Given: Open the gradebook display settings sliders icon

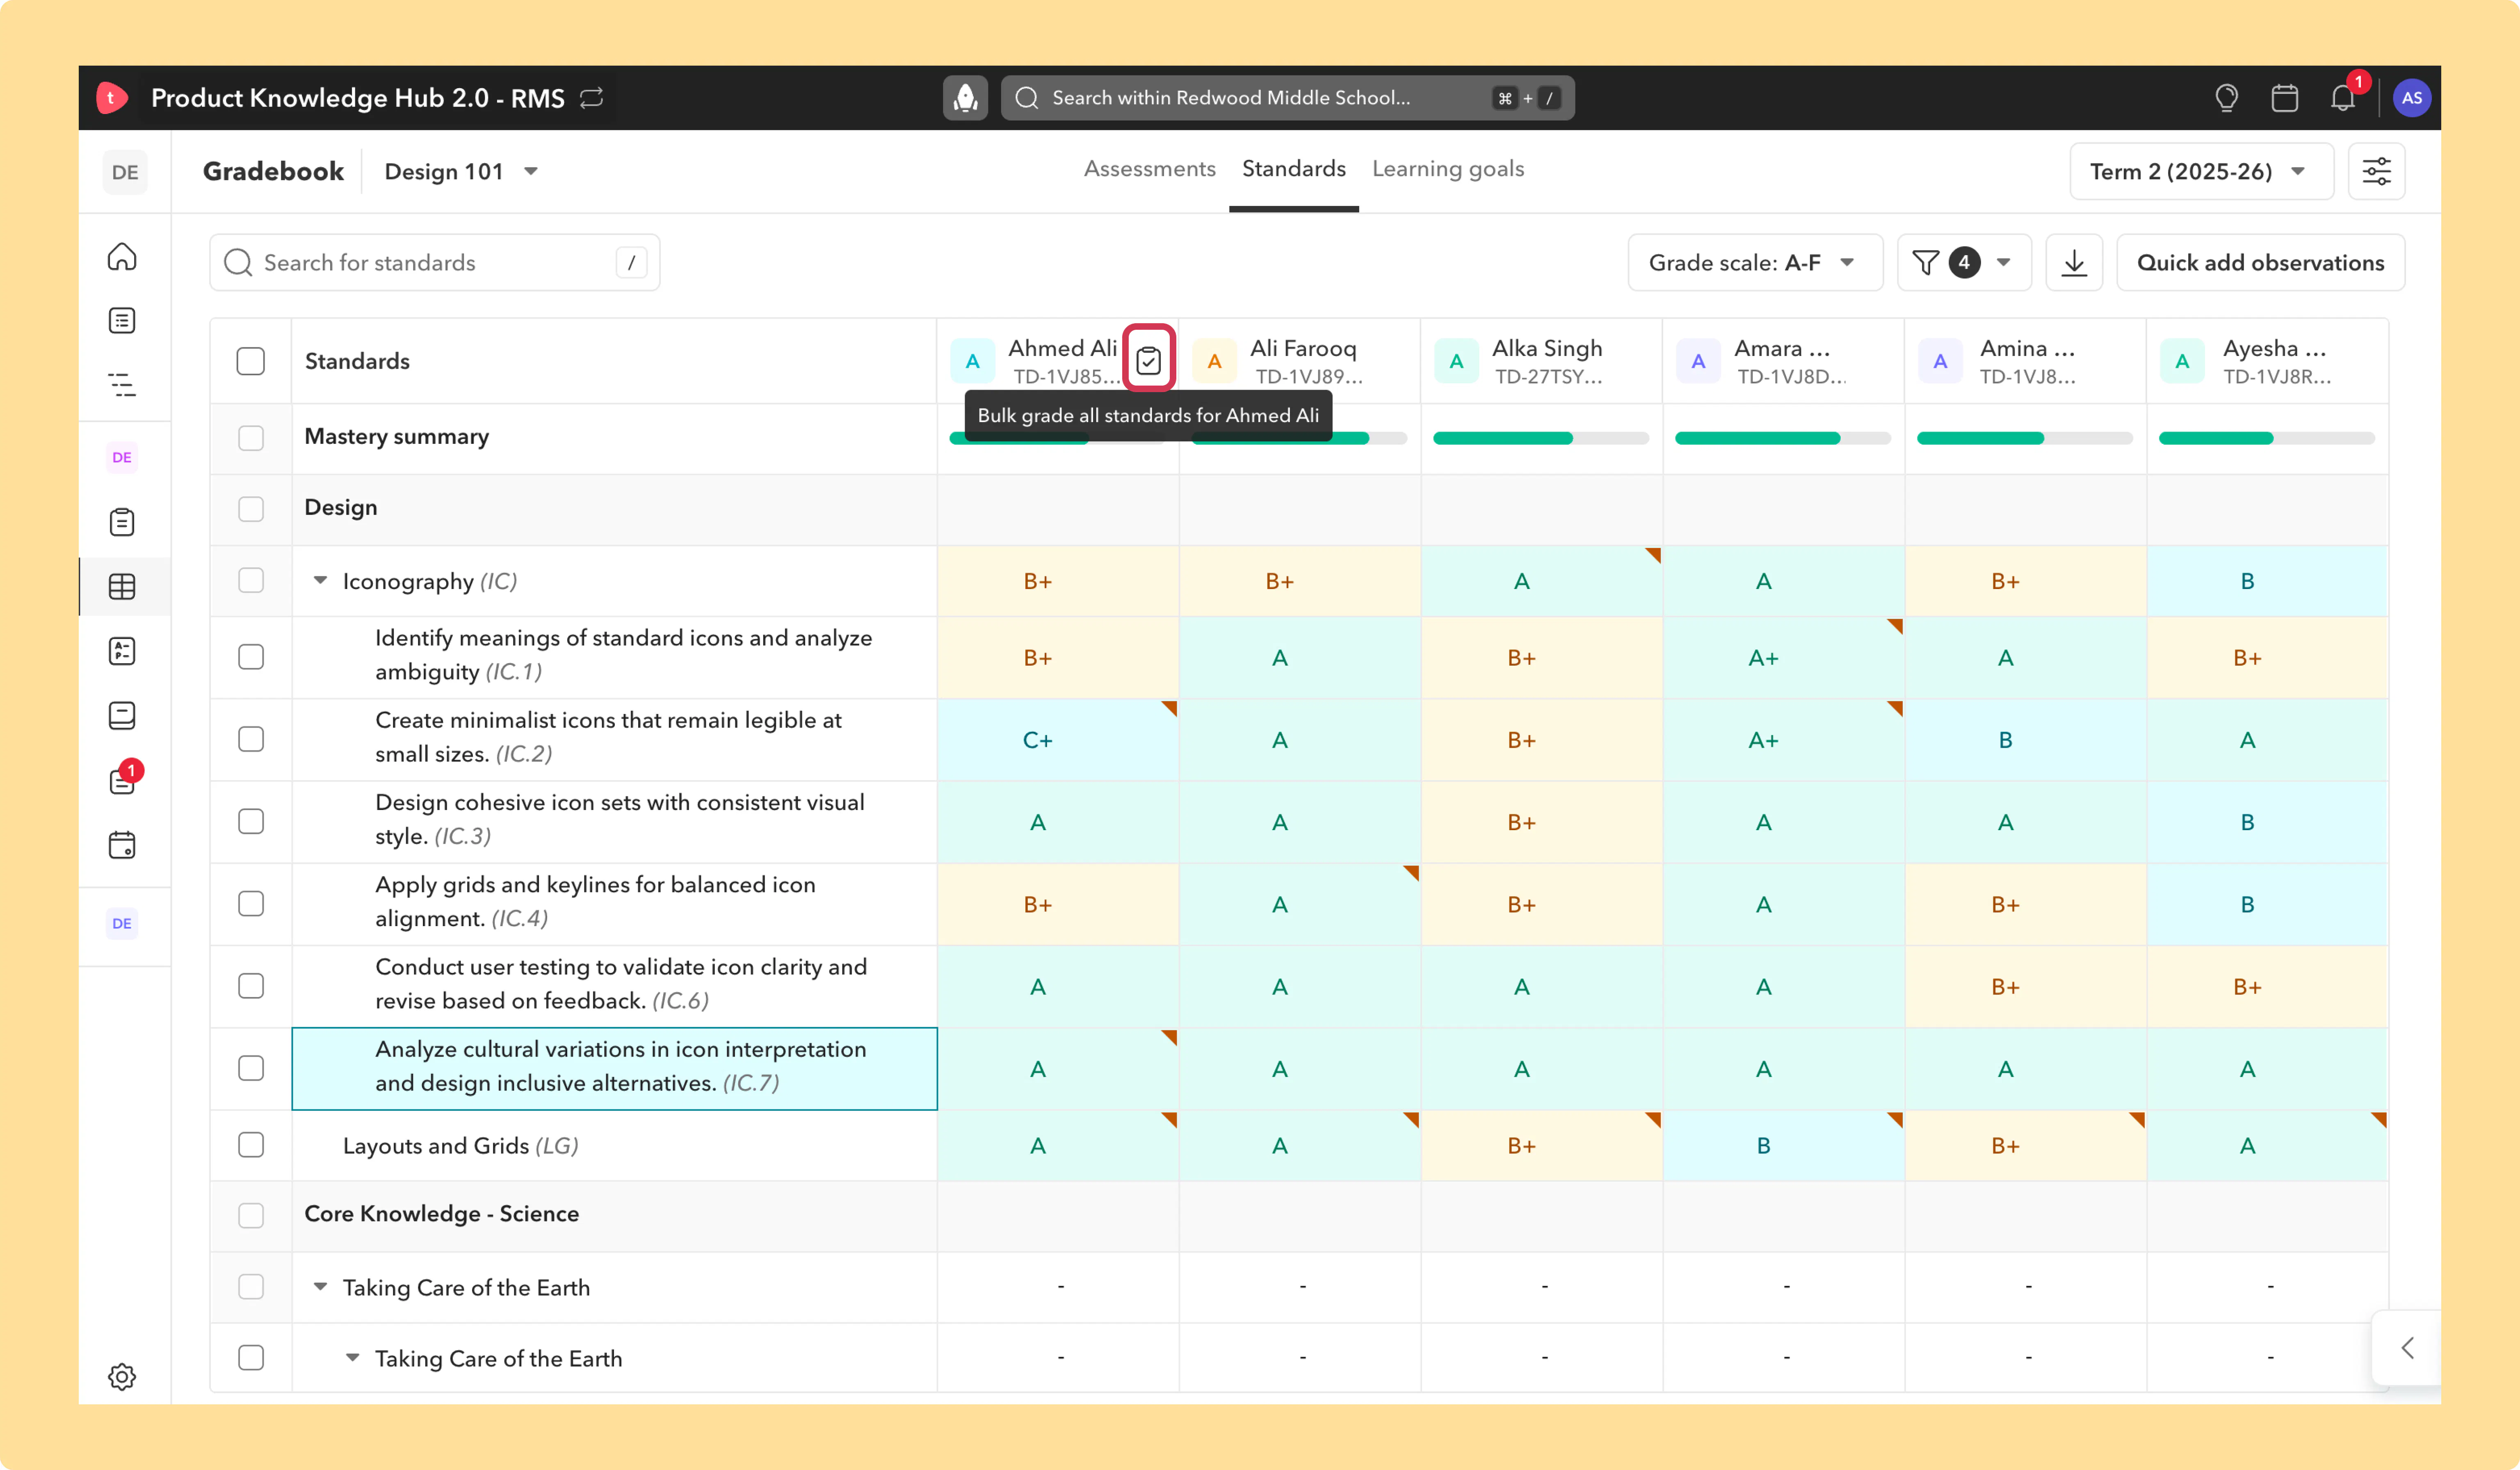Looking at the screenshot, I should 2376,171.
